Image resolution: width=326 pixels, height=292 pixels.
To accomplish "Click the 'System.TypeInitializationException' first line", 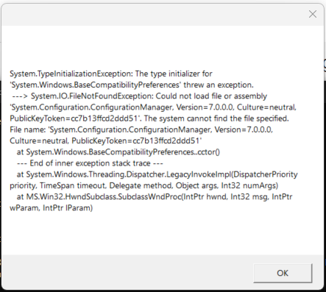I will pos(111,74).
